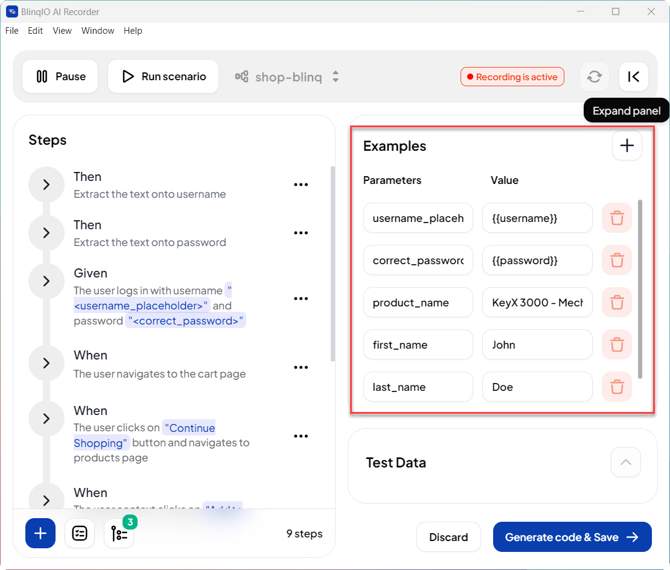
Task: Click the <username_placeholder> parameter in step
Action: pyautogui.click(x=141, y=306)
